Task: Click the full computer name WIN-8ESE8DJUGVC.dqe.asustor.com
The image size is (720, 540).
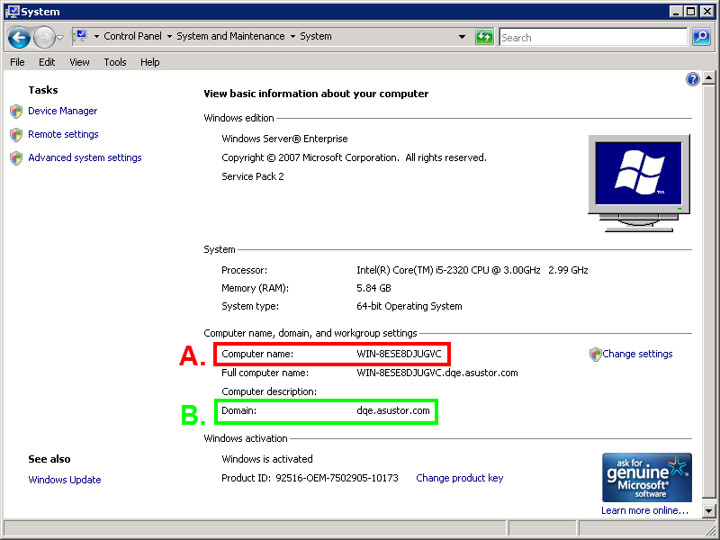Action: pos(437,373)
